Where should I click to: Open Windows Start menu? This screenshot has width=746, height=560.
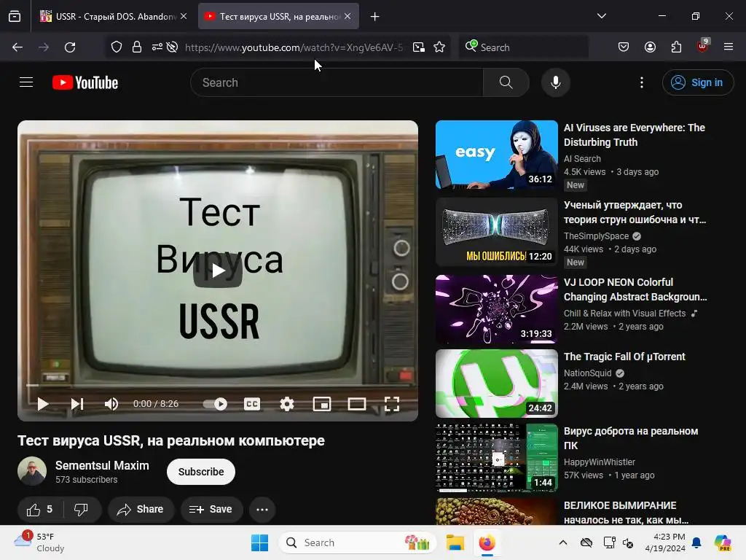pos(260,542)
